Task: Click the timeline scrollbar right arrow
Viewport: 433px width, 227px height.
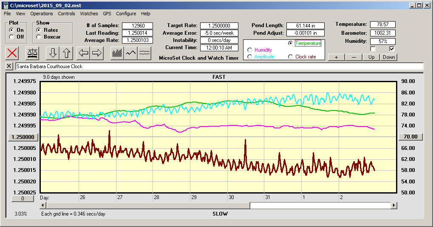Action: coord(394,205)
